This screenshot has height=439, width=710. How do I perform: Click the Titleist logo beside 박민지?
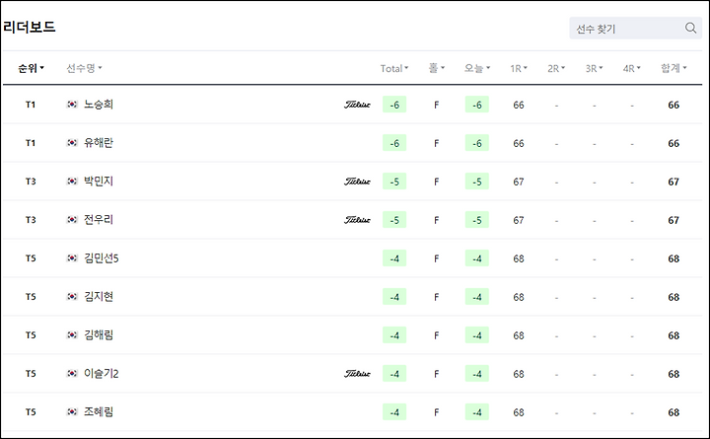coord(357,182)
